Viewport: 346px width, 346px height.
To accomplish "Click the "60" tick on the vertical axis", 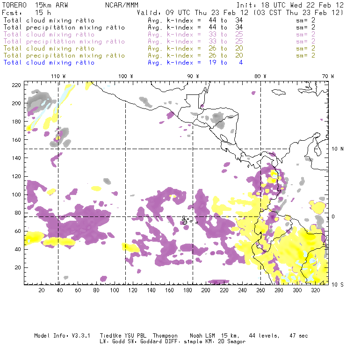I will [18, 231].
